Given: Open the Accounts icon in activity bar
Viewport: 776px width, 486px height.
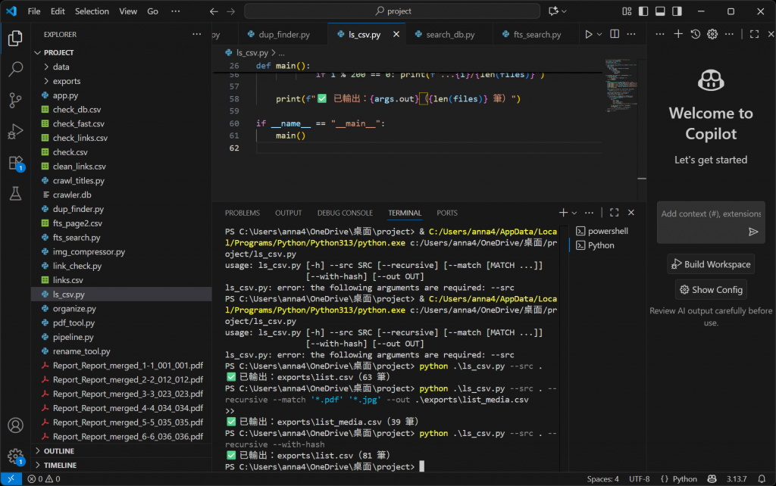Looking at the screenshot, I should pyautogui.click(x=15, y=425).
